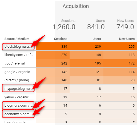Click users cell showing 195
This screenshot has height=125, width=137.
[x=98, y=63]
